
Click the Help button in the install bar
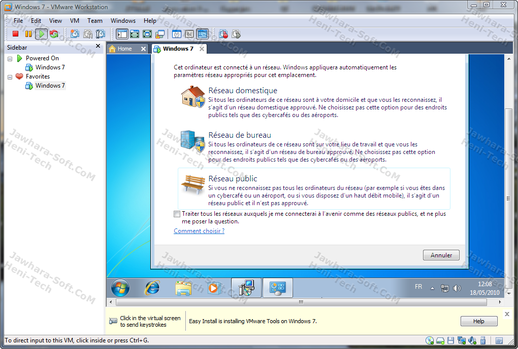pos(479,321)
